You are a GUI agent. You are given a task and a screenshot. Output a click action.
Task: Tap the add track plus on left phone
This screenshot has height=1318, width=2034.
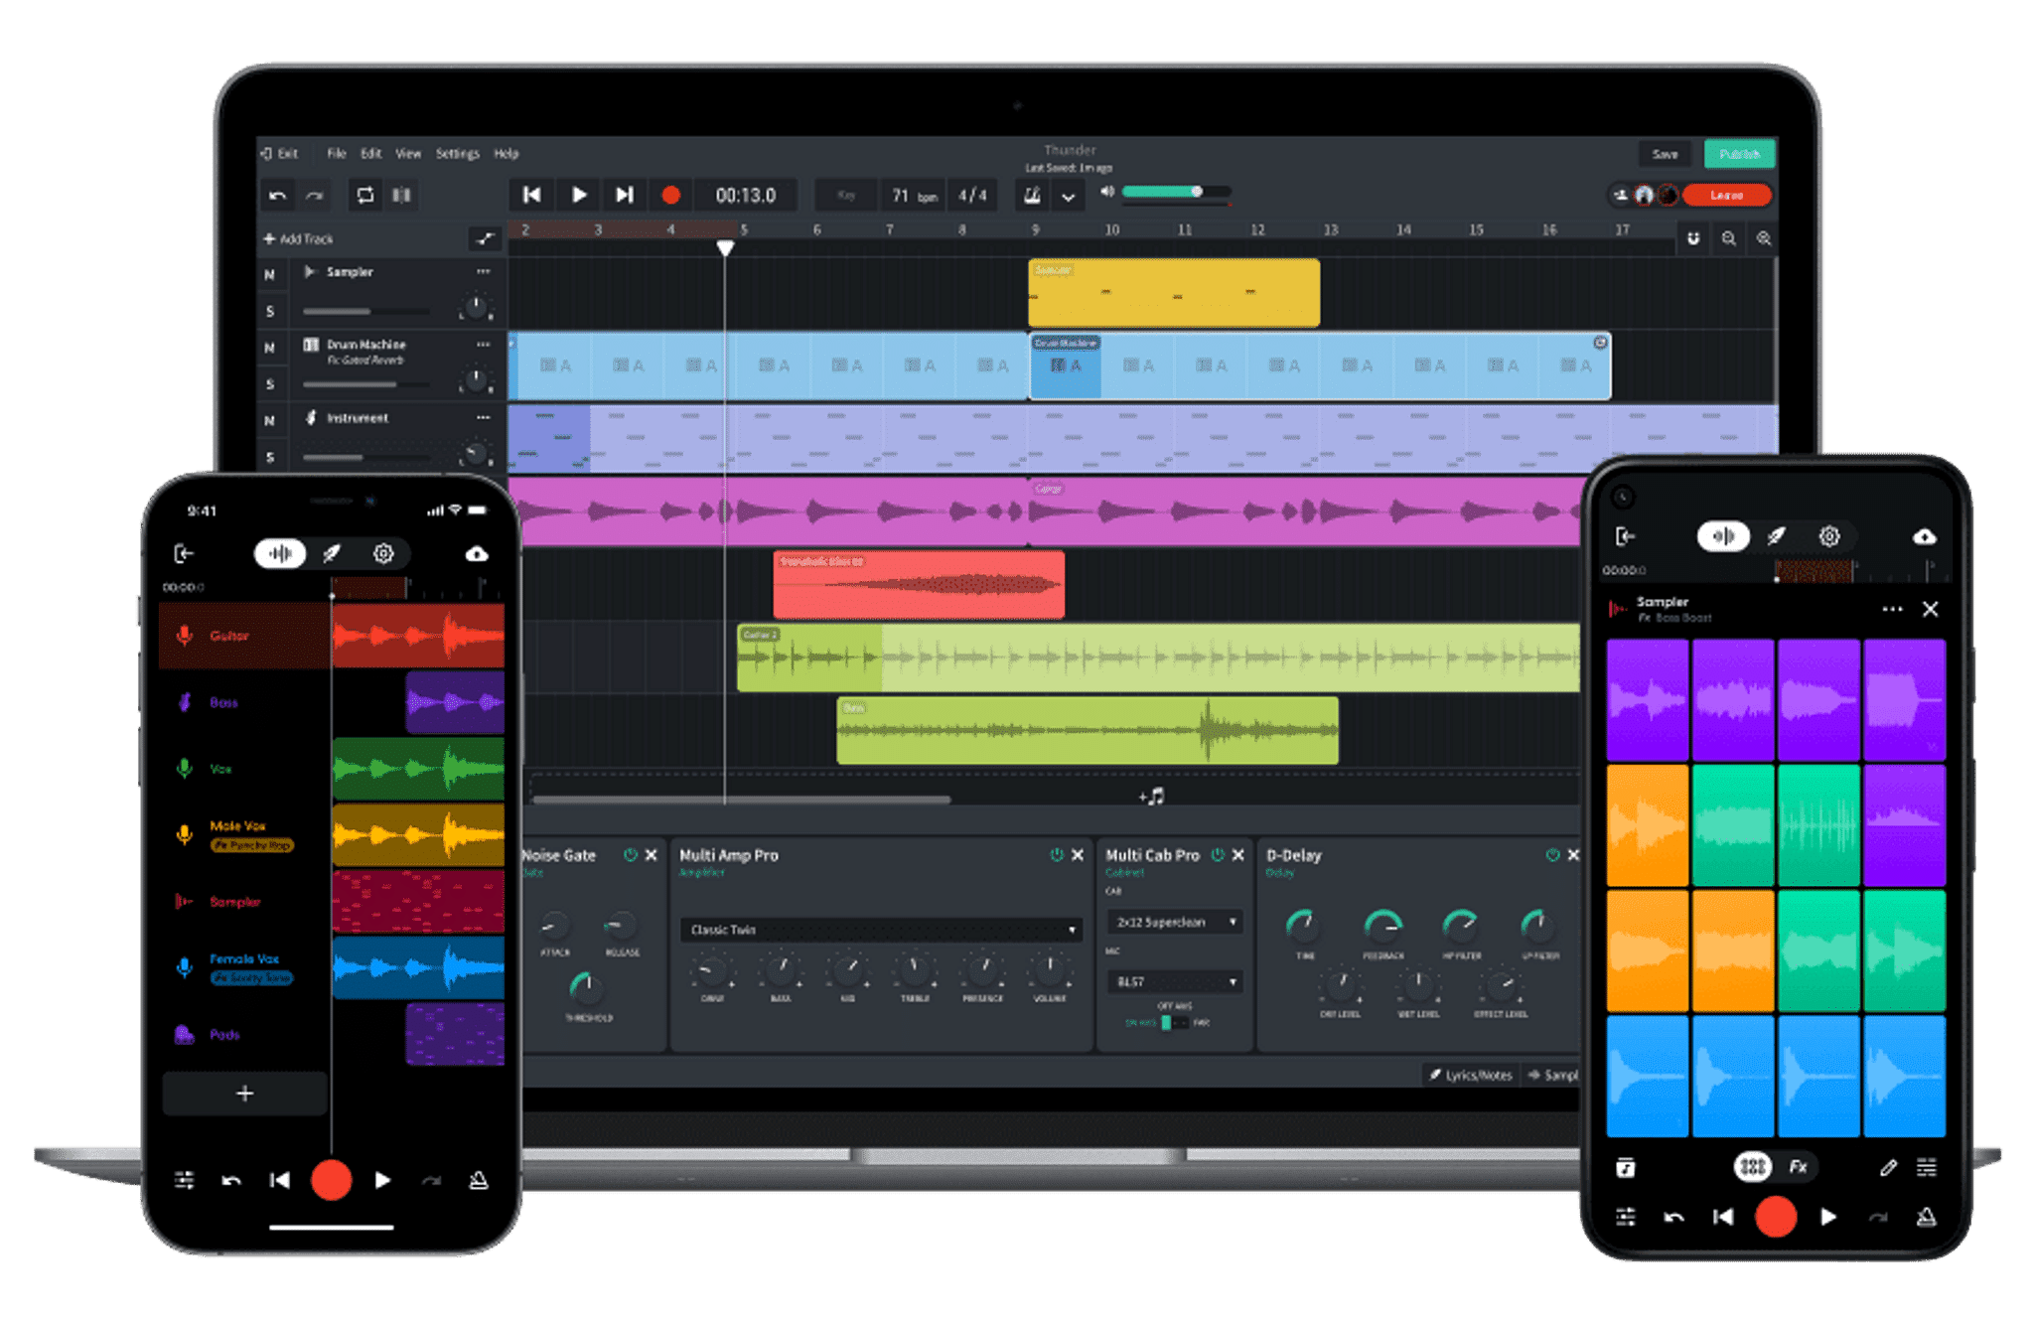pyautogui.click(x=244, y=1094)
